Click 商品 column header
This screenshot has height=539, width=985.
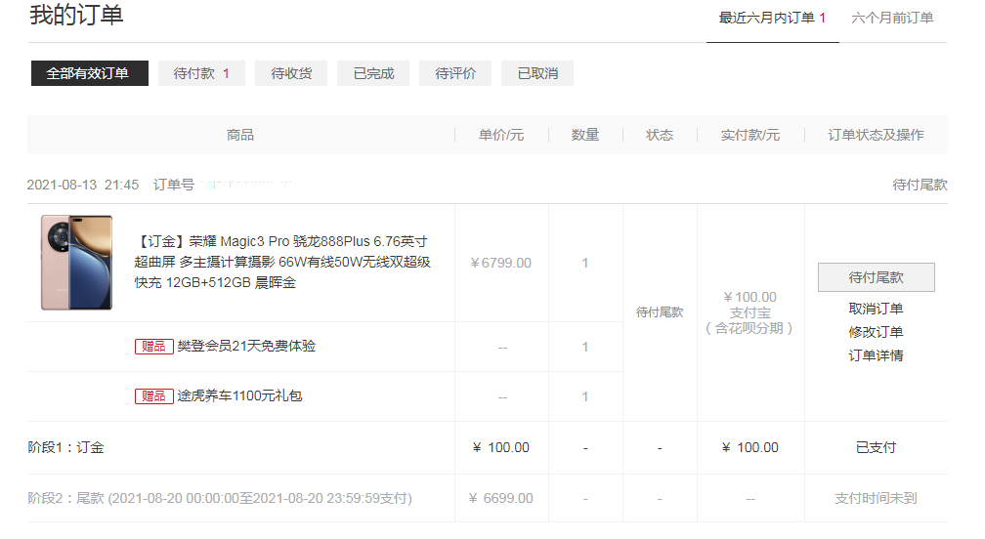point(240,135)
